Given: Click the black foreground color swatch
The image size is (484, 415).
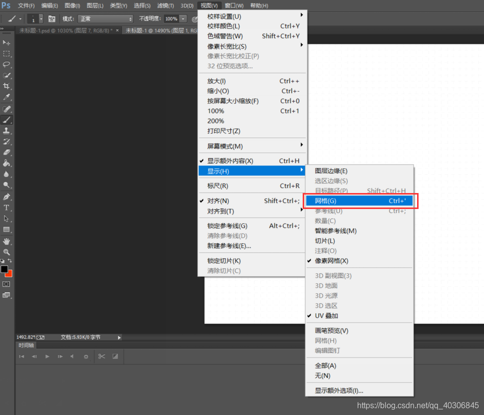Looking at the screenshot, I should pos(3,269).
